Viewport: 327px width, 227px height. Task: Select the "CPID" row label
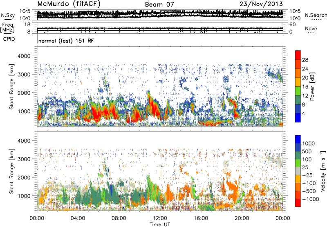coord(9,39)
